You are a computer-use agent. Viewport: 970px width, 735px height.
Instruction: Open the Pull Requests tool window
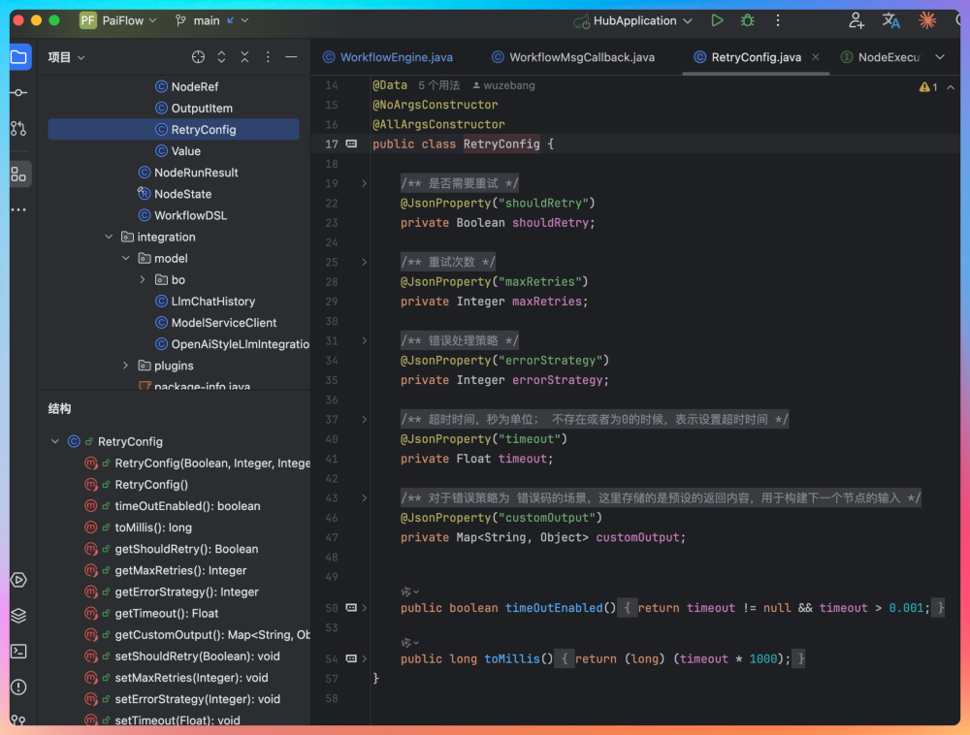point(18,128)
